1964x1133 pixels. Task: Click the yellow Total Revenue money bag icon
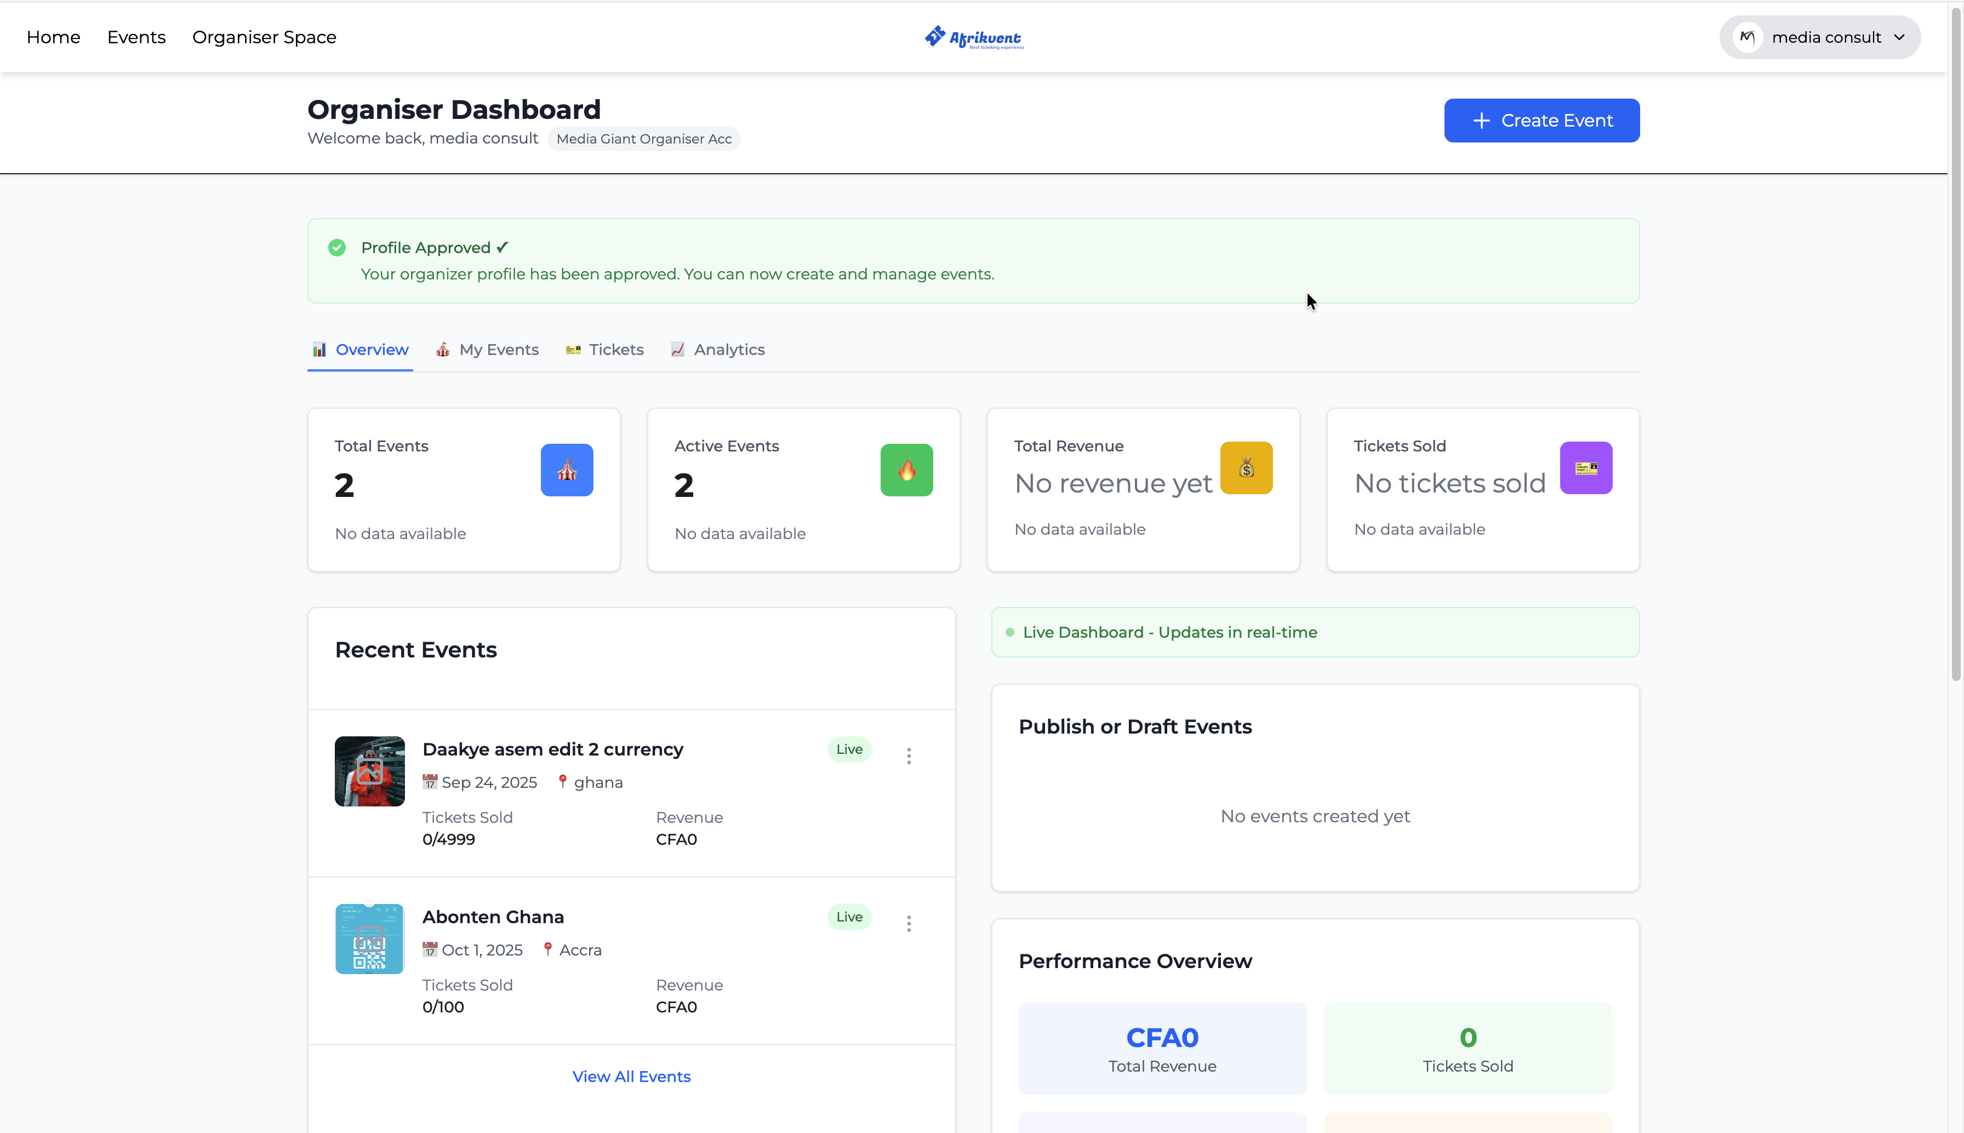click(1246, 468)
